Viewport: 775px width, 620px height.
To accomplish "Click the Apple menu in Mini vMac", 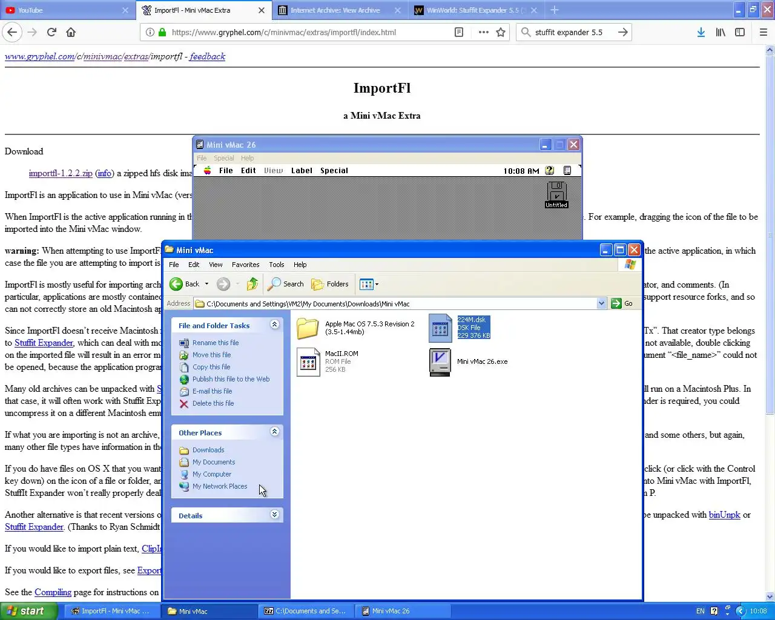I will tap(208, 171).
